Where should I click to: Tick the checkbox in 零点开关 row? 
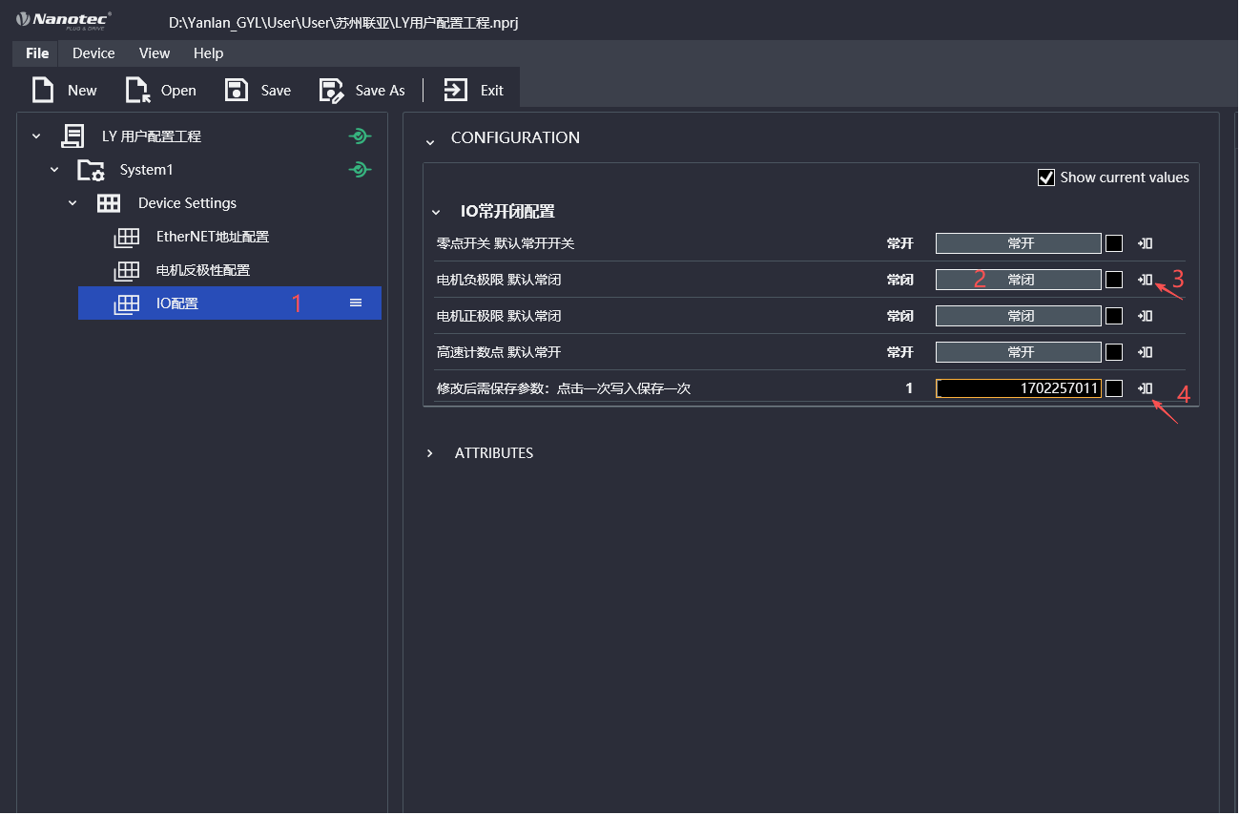tap(1114, 243)
